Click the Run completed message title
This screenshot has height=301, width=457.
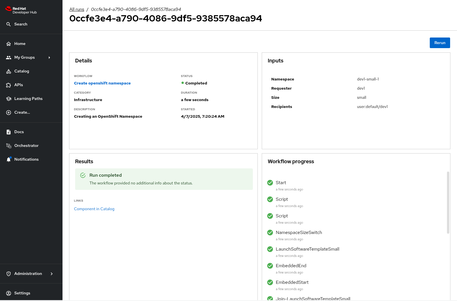pos(106,175)
